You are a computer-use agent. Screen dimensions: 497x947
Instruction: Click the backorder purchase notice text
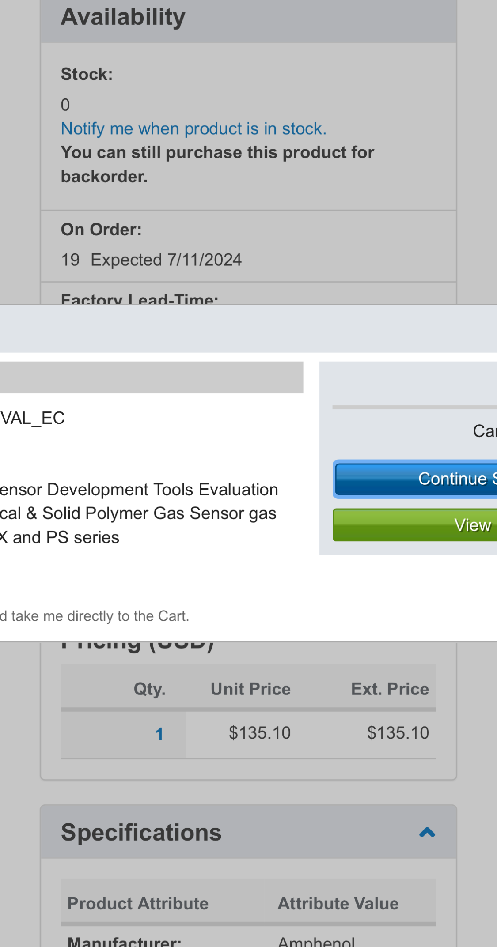[217, 164]
